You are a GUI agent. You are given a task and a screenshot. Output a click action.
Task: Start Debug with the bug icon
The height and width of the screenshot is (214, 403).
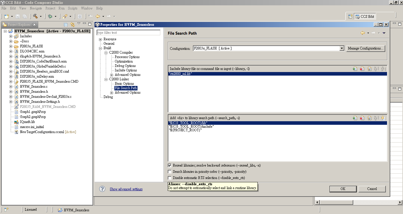click(x=50, y=16)
